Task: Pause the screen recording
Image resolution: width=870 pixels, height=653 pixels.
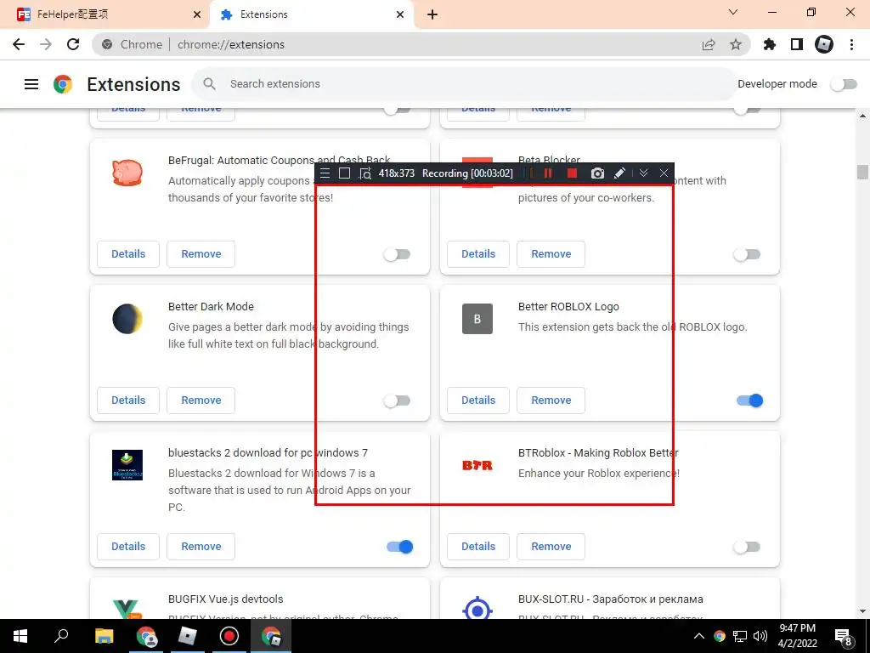Action: click(x=548, y=173)
